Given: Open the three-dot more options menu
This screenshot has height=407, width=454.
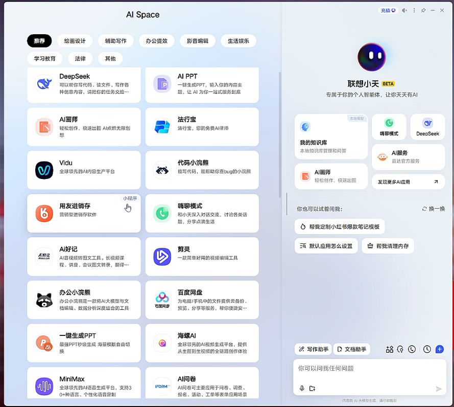Looking at the screenshot, I should tap(414, 10).
